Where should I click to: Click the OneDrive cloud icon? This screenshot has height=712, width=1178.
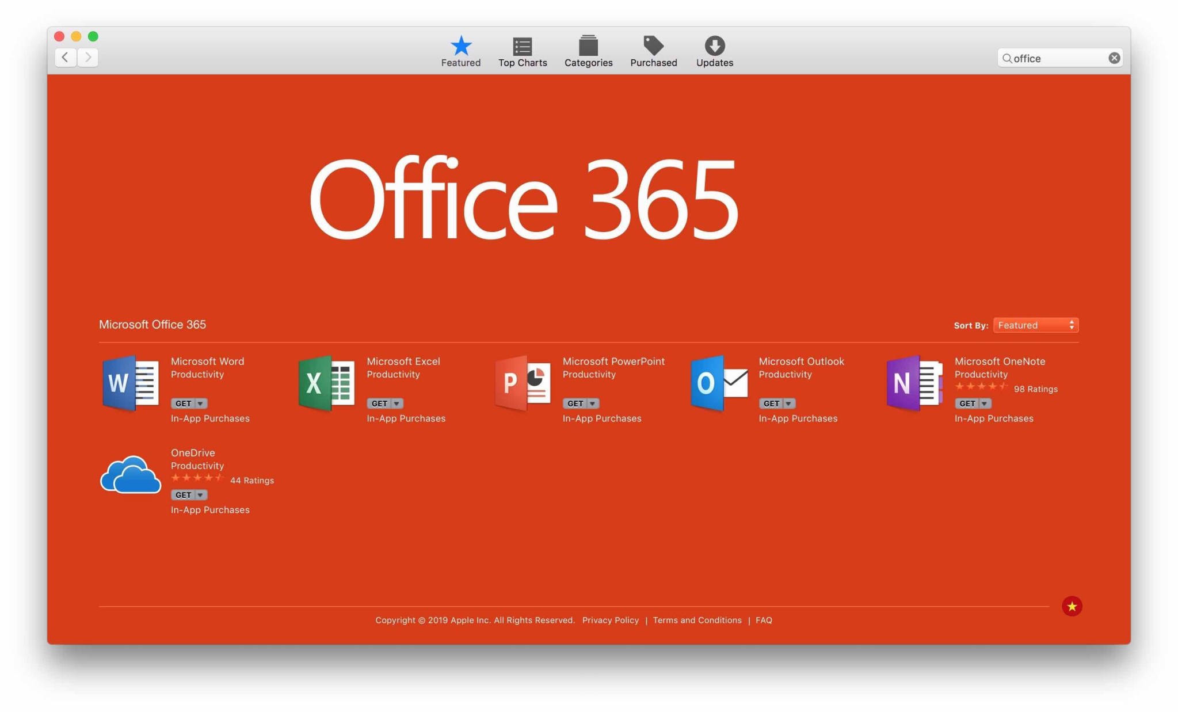tap(131, 475)
